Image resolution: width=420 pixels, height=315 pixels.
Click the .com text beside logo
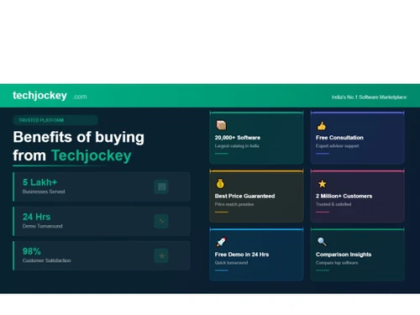click(x=80, y=97)
